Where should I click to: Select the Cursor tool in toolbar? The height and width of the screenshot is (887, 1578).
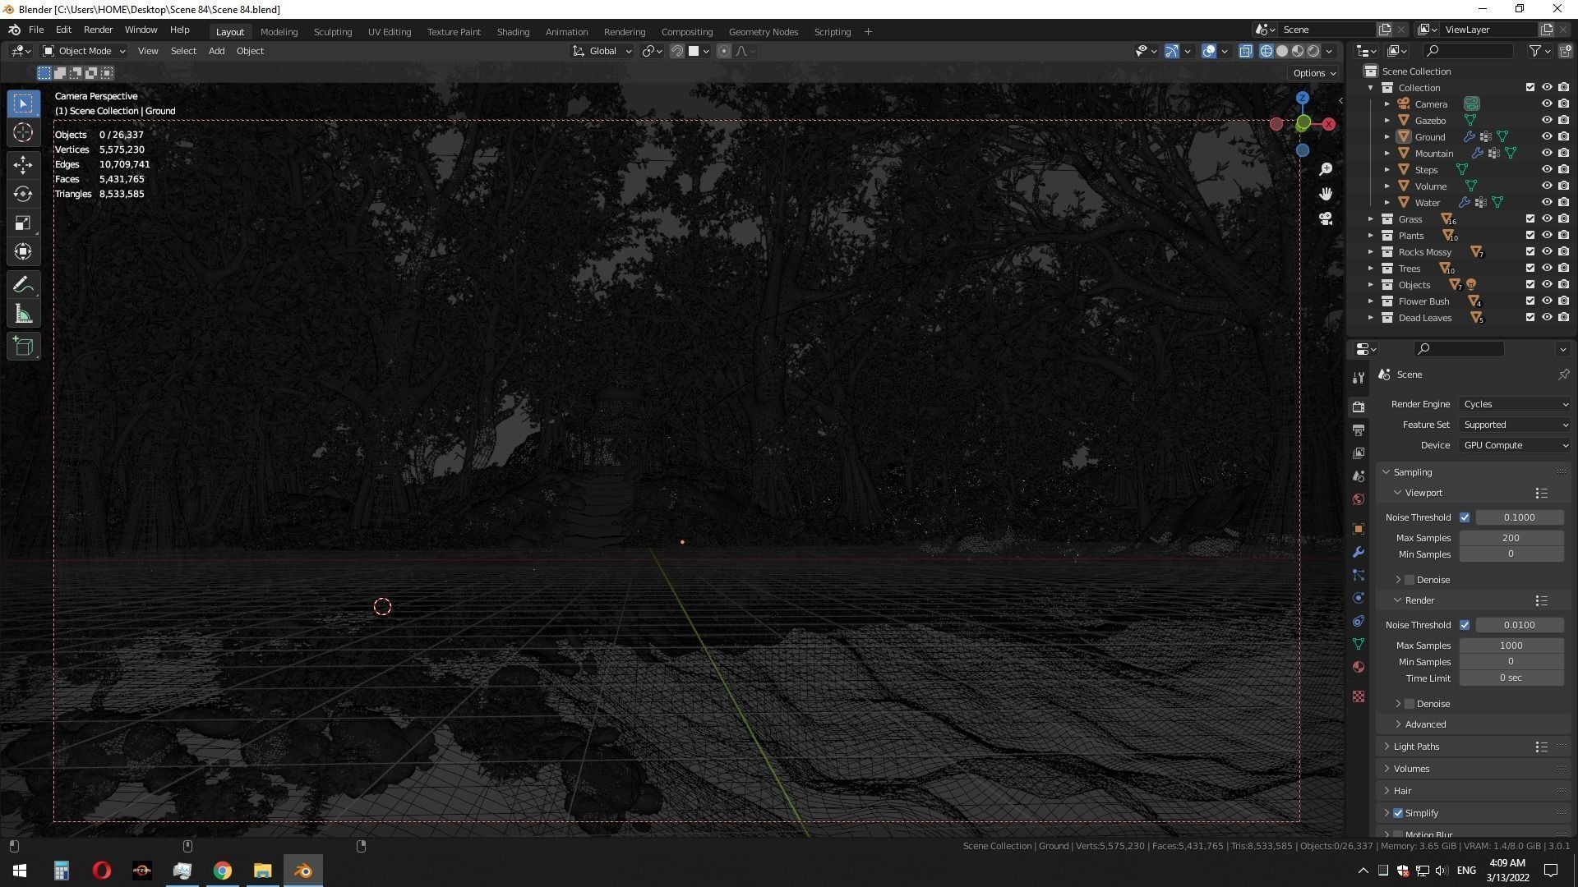pos(23,132)
